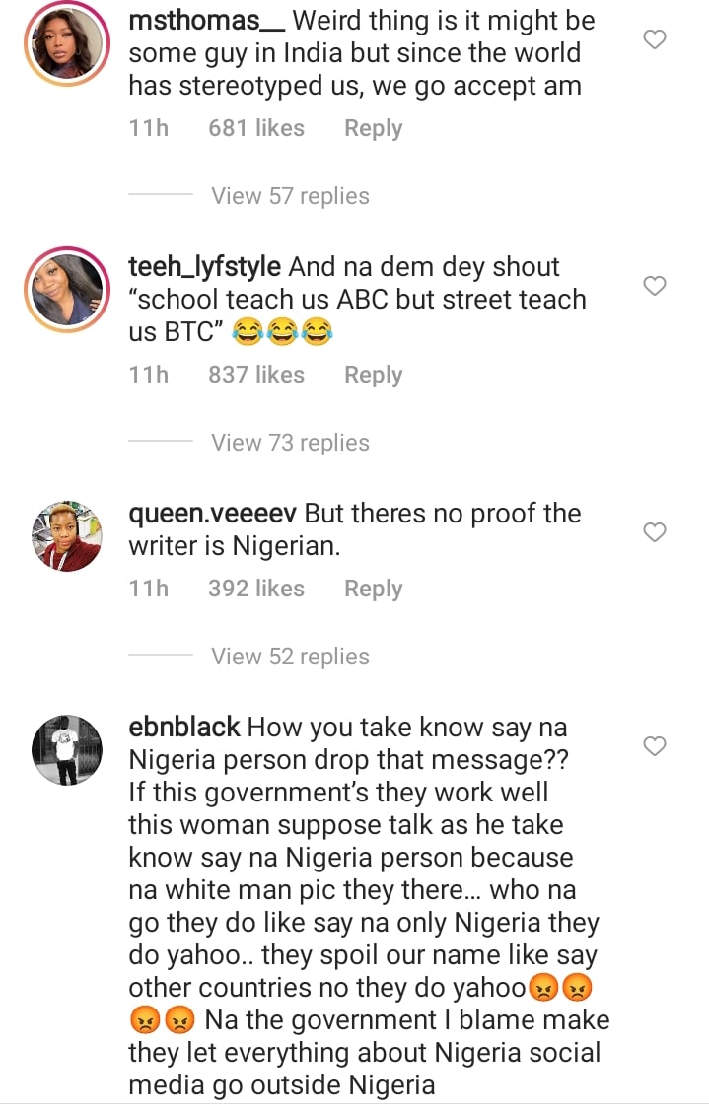Screen dimensions: 709x1113
Task: Open the 392 likes list
Action: pos(256,589)
